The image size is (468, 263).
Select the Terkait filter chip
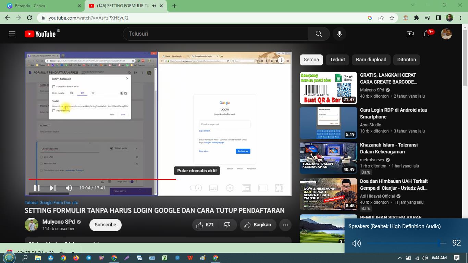337,60
